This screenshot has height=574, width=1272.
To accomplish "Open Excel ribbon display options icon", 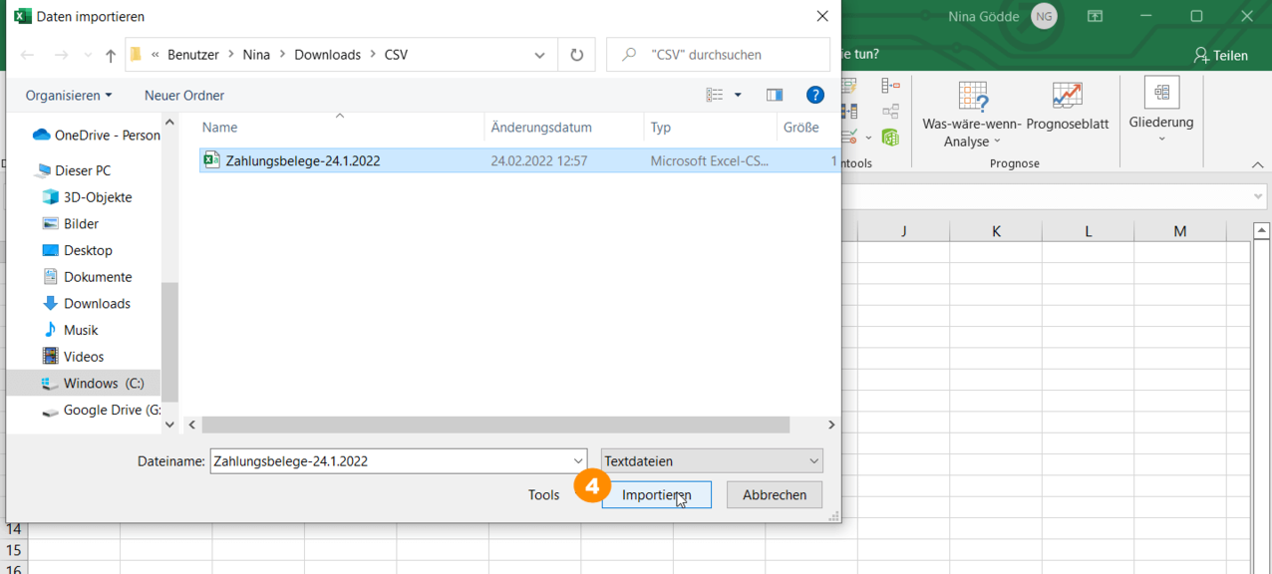I will click(x=1095, y=16).
